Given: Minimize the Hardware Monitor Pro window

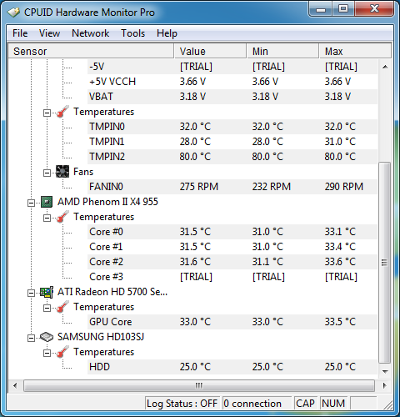Looking at the screenshot, I should pyautogui.click(x=321, y=9).
